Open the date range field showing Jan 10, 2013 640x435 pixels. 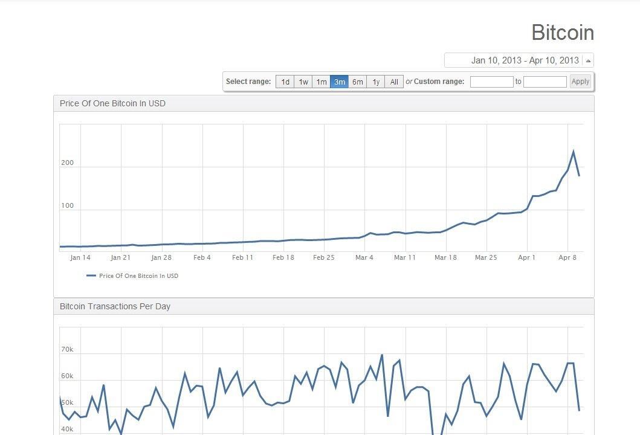pyautogui.click(x=521, y=60)
